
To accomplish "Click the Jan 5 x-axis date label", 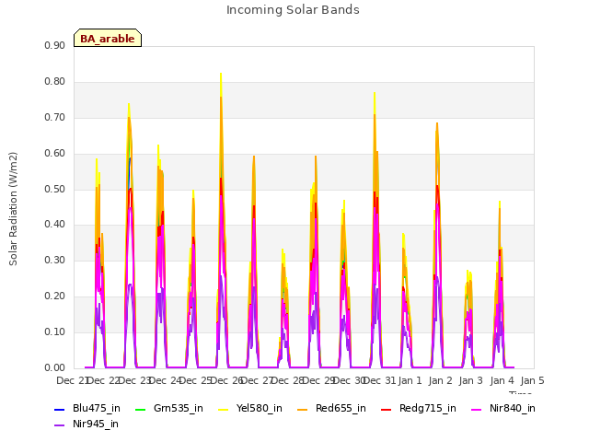I will (x=533, y=380).
